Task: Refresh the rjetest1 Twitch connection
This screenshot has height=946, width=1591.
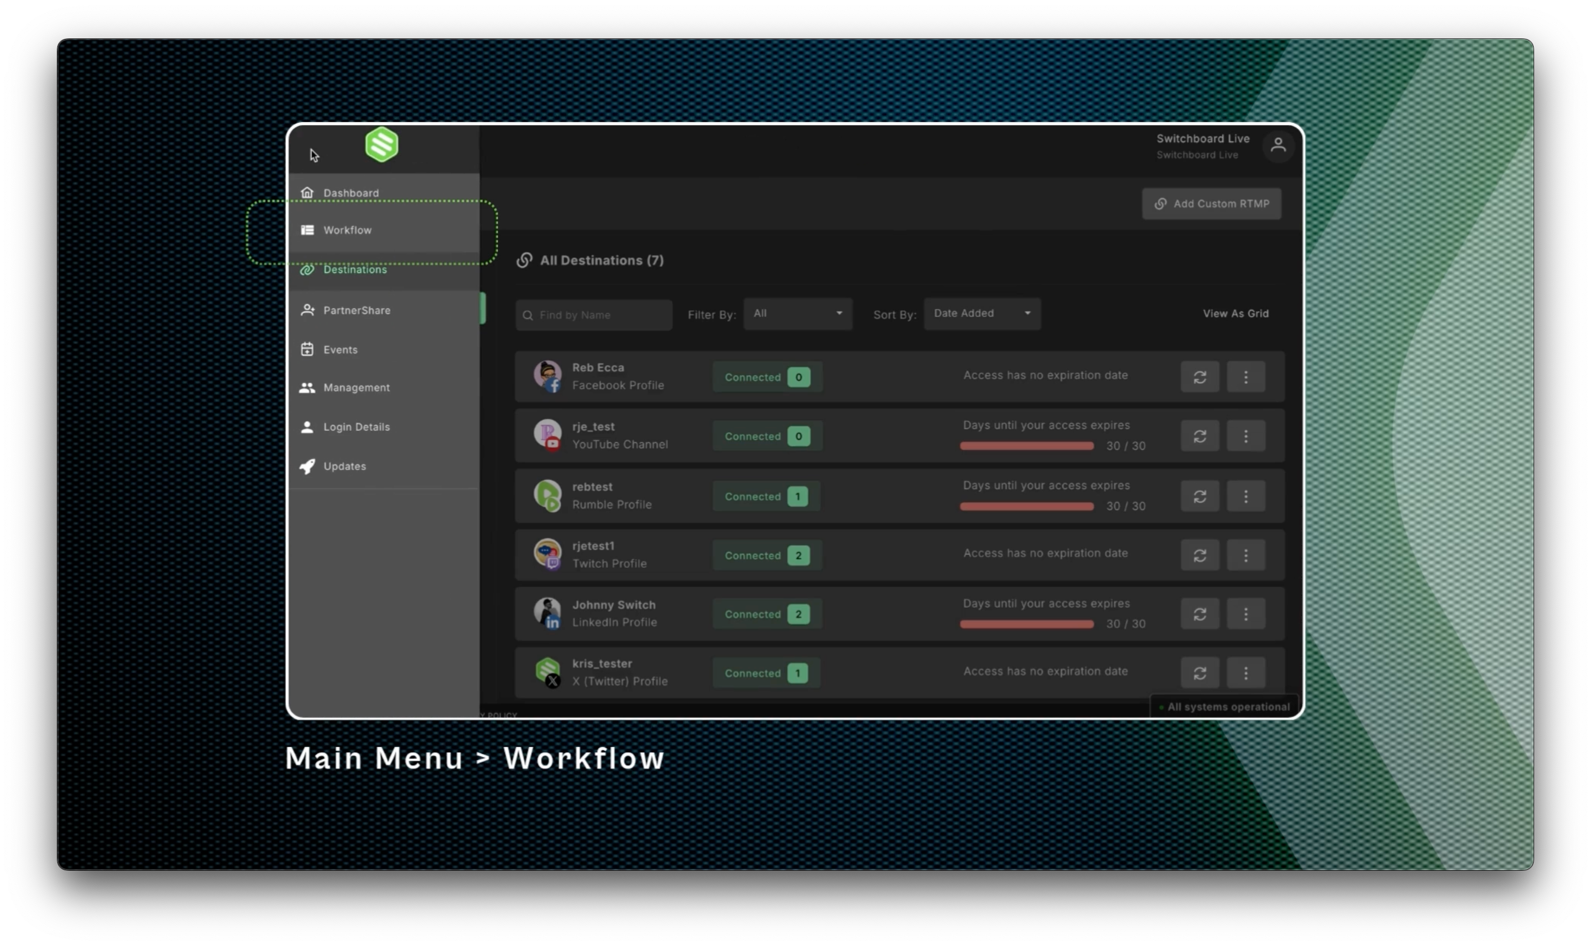Action: pos(1199,555)
